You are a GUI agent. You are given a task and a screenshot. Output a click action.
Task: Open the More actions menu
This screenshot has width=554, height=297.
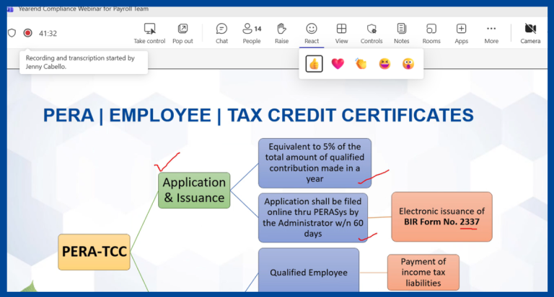(491, 32)
